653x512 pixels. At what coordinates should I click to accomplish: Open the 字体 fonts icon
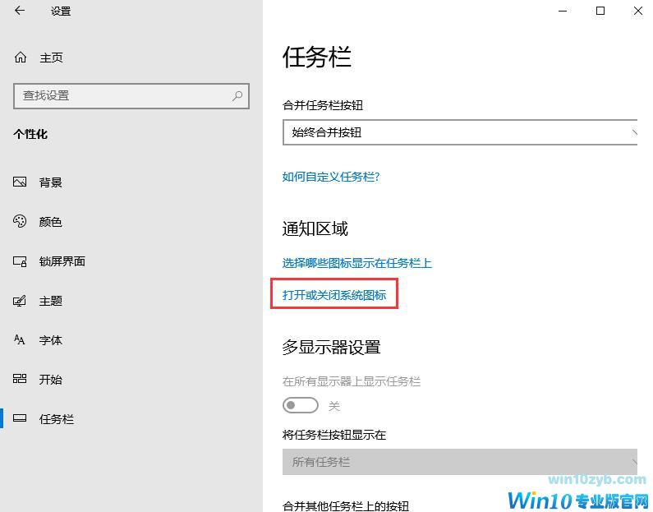pyautogui.click(x=20, y=340)
